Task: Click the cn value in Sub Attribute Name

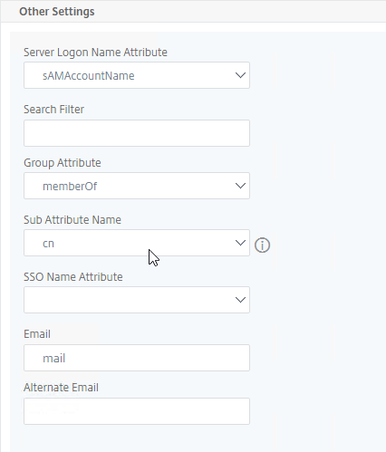Action: click(x=48, y=244)
